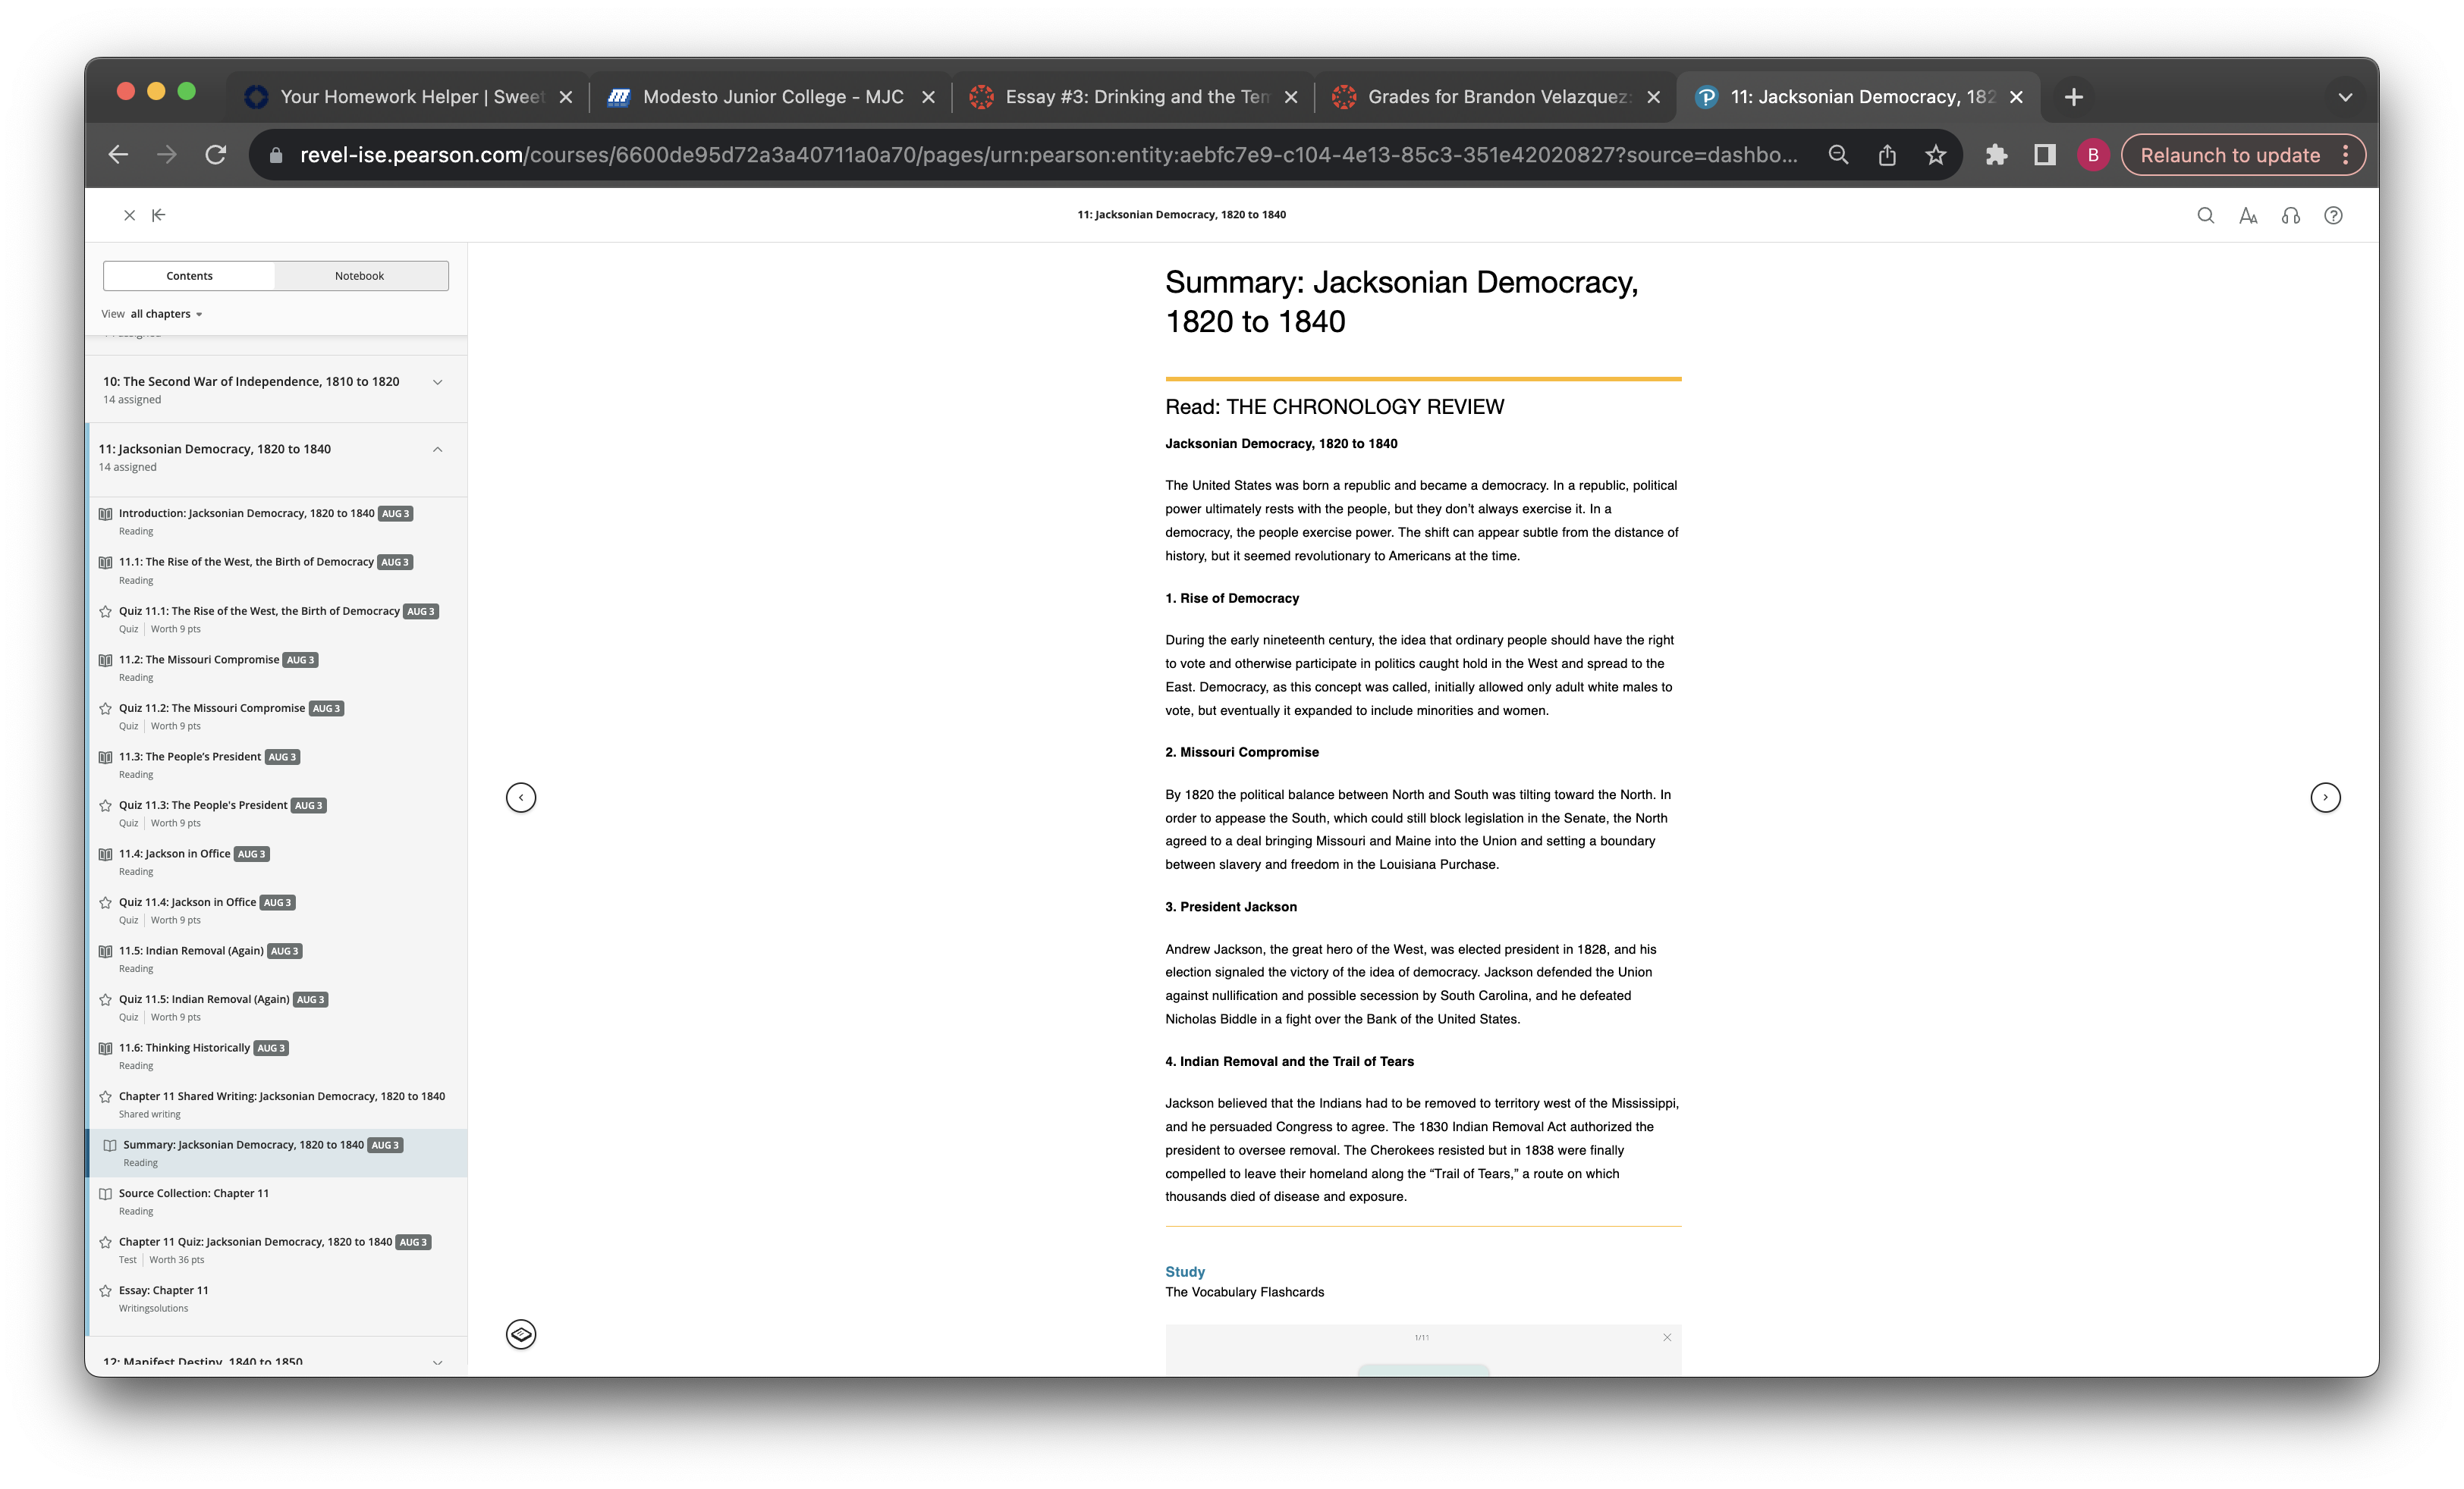Click star icon for Chapter 11 Quiz

point(105,1242)
